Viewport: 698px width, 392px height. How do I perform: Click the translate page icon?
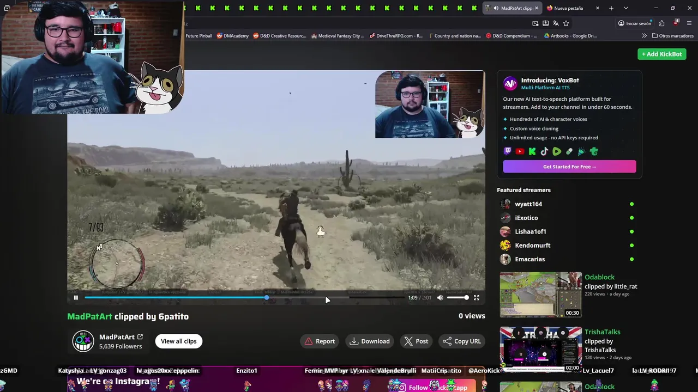pyautogui.click(x=556, y=23)
